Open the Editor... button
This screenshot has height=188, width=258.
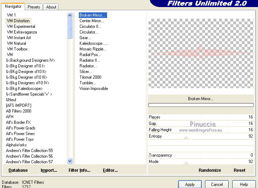tap(110, 170)
